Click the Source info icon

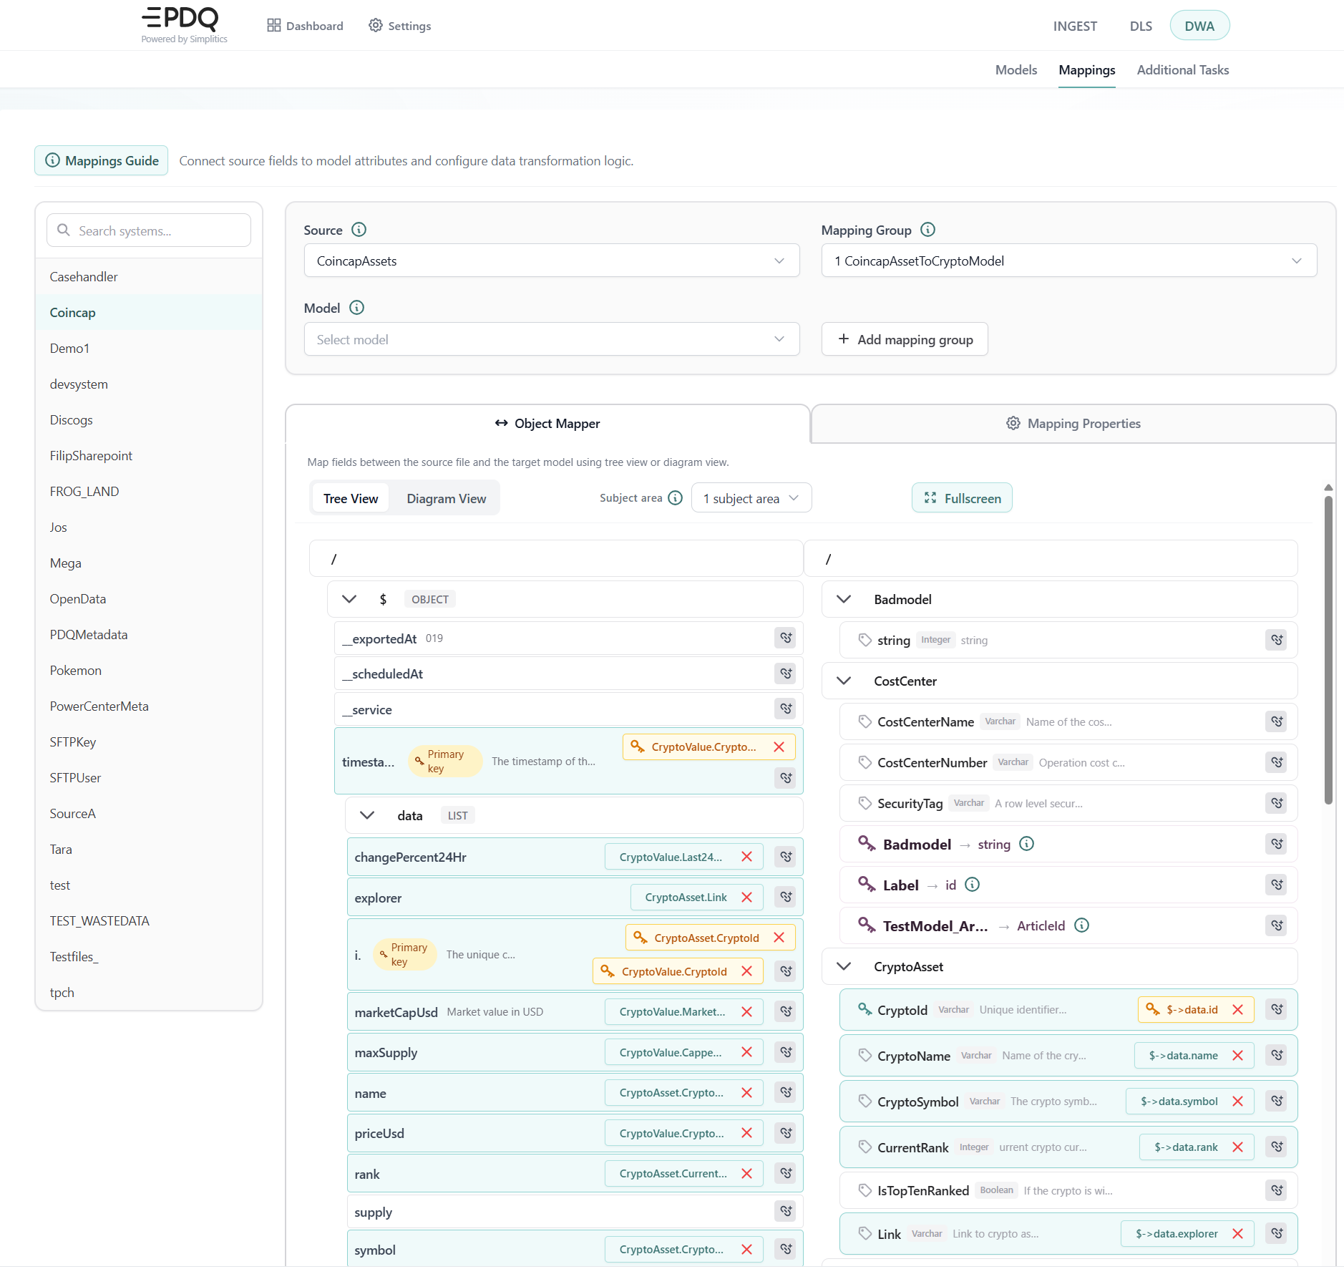[x=359, y=230]
